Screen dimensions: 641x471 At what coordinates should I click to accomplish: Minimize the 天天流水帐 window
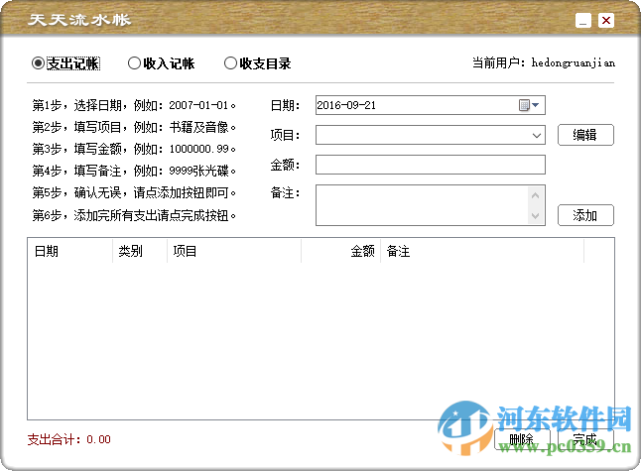pyautogui.click(x=582, y=20)
